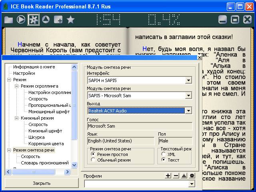Choose the XML text mode option
Viewport: 256px width, 192px height.
(163, 154)
